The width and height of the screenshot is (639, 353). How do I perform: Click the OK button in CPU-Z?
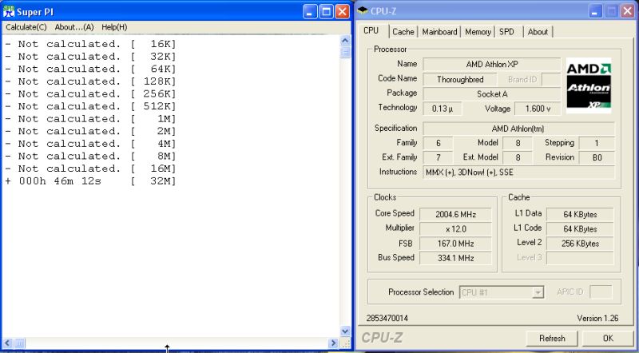pos(608,339)
